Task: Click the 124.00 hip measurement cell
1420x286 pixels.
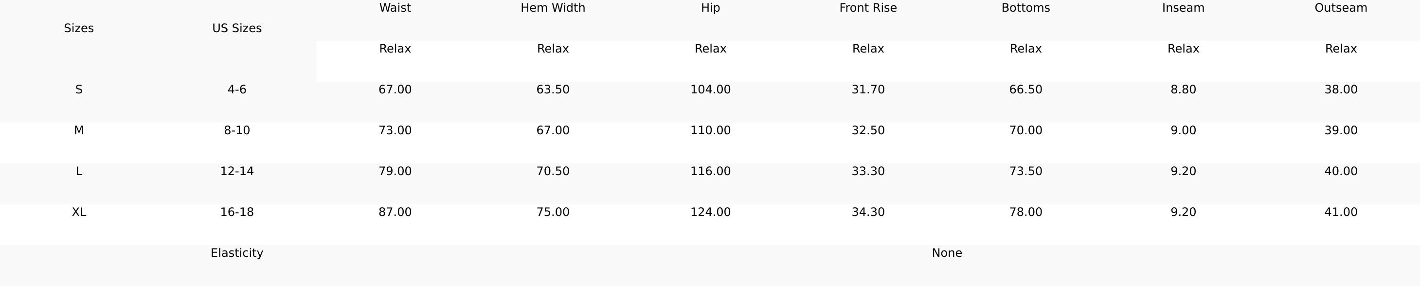Action: click(x=711, y=212)
